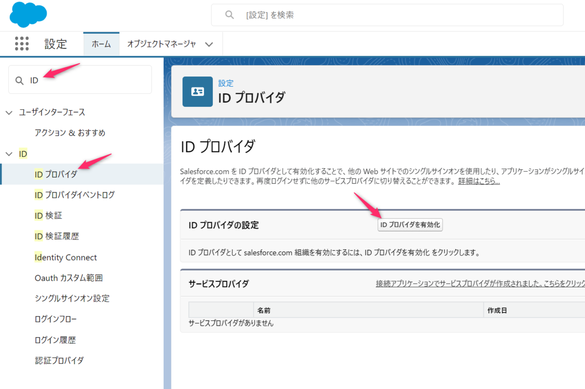Click the ID プロバイダ page header badge icon
585x389 pixels.
pos(197,92)
